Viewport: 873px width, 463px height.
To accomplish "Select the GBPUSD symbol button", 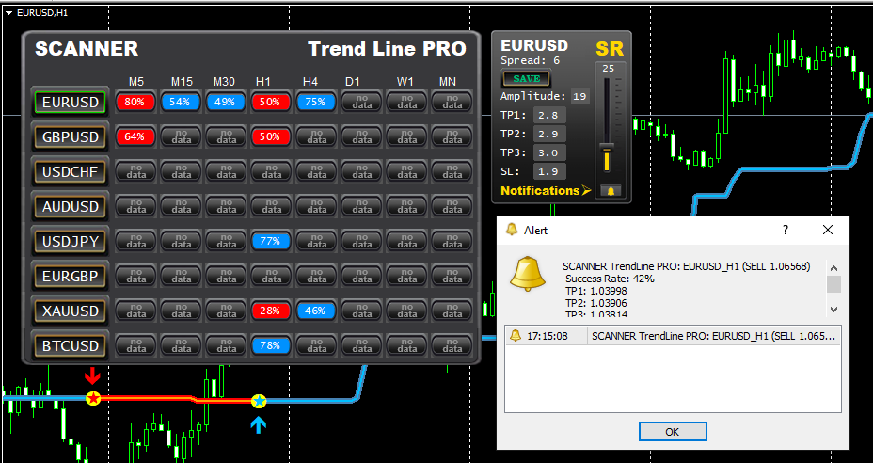I will pyautogui.click(x=71, y=137).
